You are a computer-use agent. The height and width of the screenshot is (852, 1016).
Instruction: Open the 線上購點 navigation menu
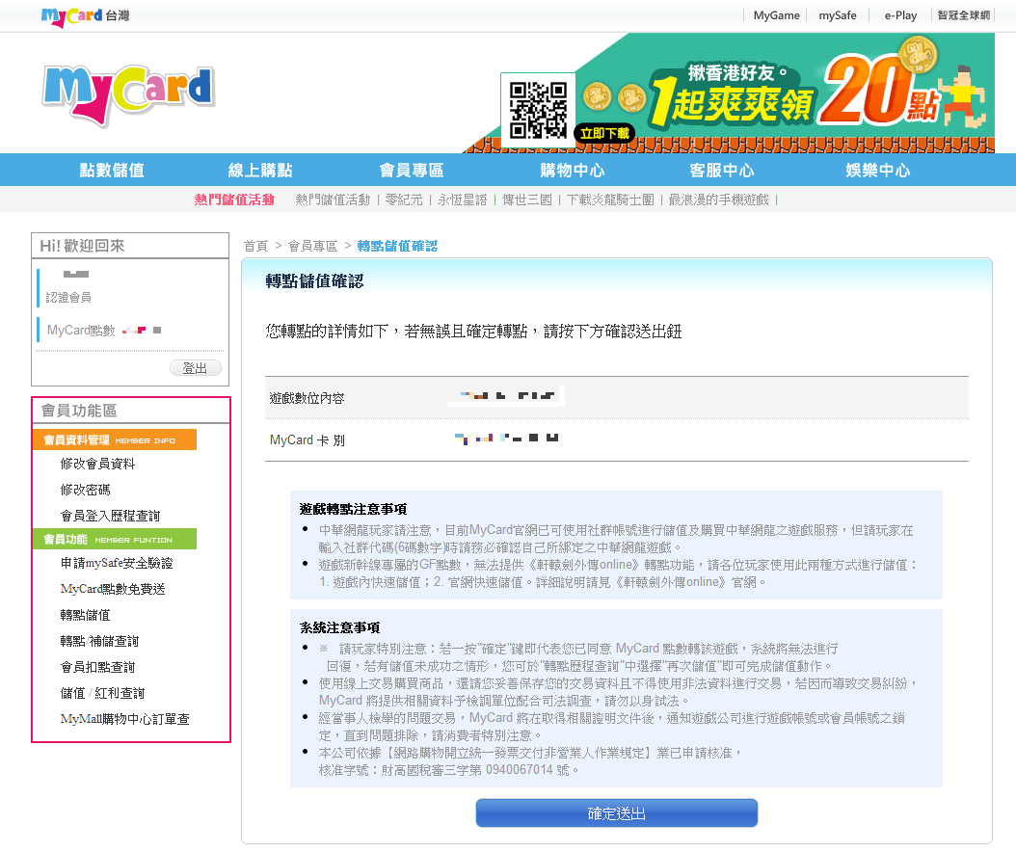[260, 171]
